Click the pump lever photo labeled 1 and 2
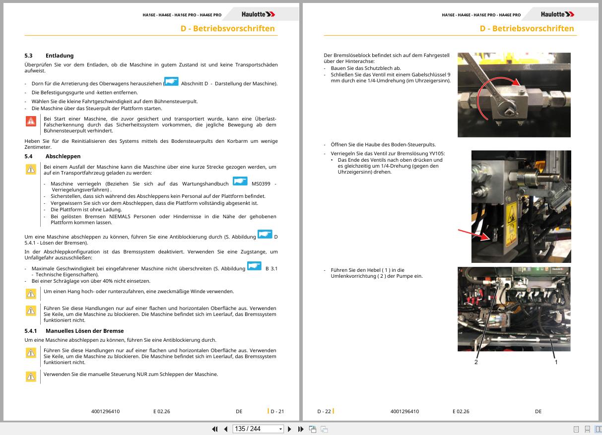This screenshot has height=435, width=602. 514,309
